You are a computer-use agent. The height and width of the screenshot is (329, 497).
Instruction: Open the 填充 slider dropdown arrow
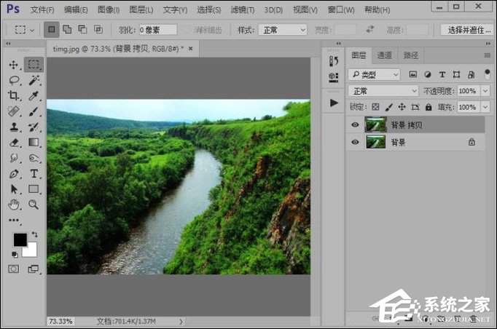[x=485, y=107]
